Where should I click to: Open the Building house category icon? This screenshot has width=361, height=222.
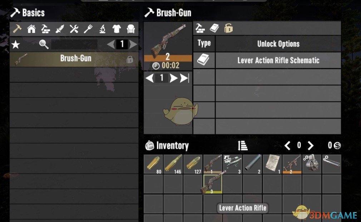(x=31, y=29)
